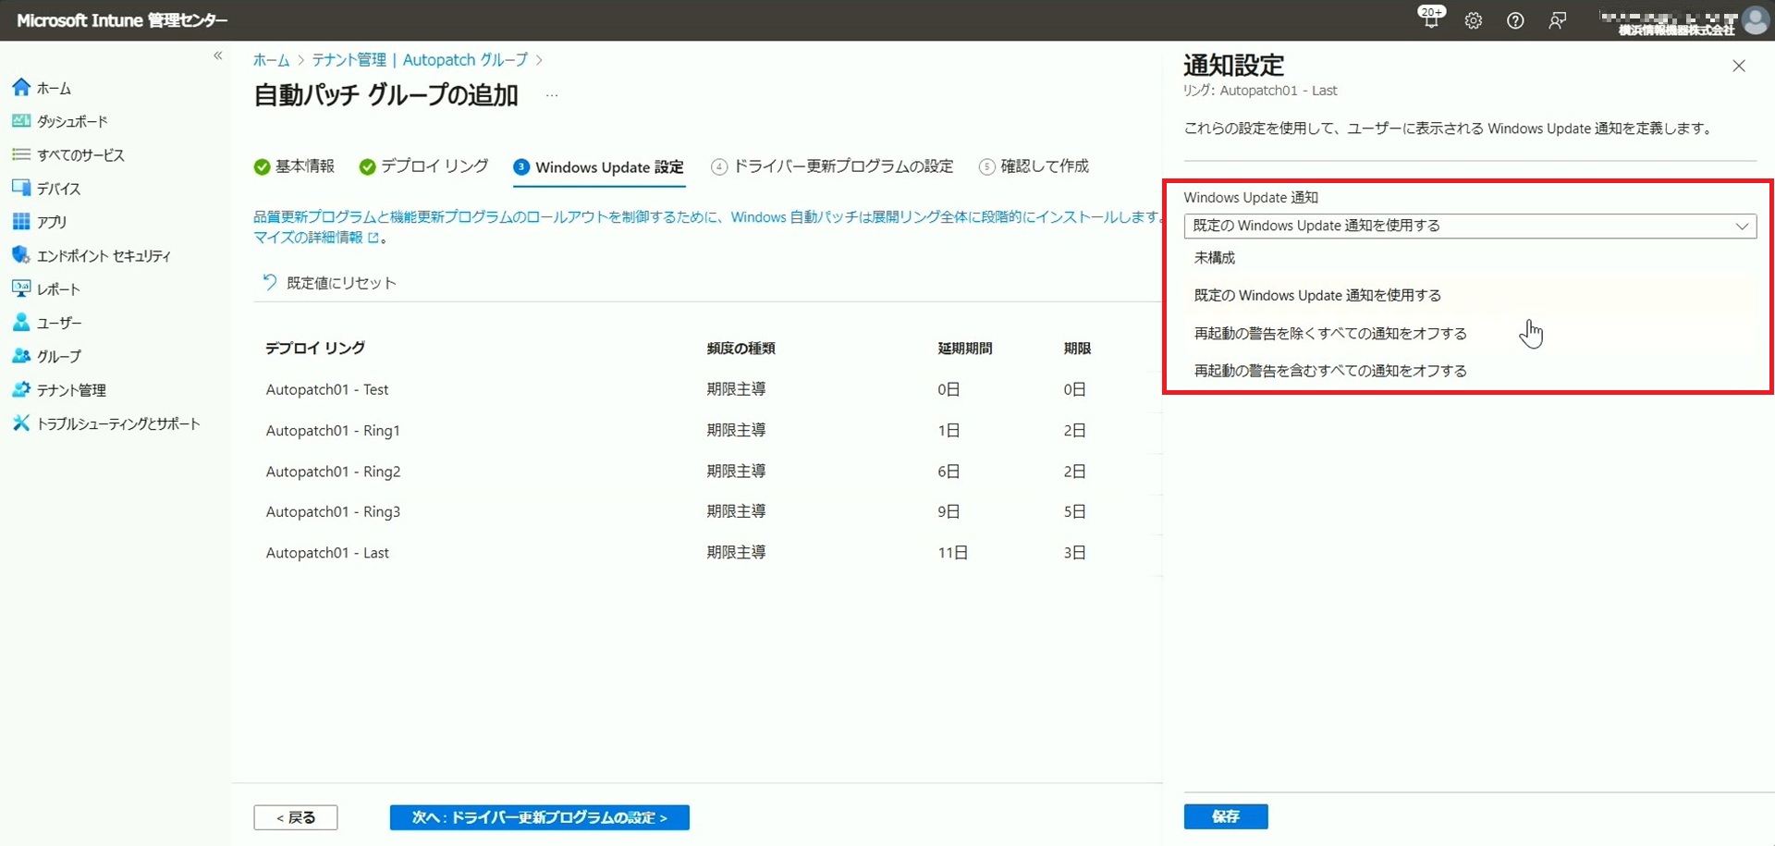The width and height of the screenshot is (1775, 846).
Task: Collapse the left navigation pane chevron
Action: point(218,55)
